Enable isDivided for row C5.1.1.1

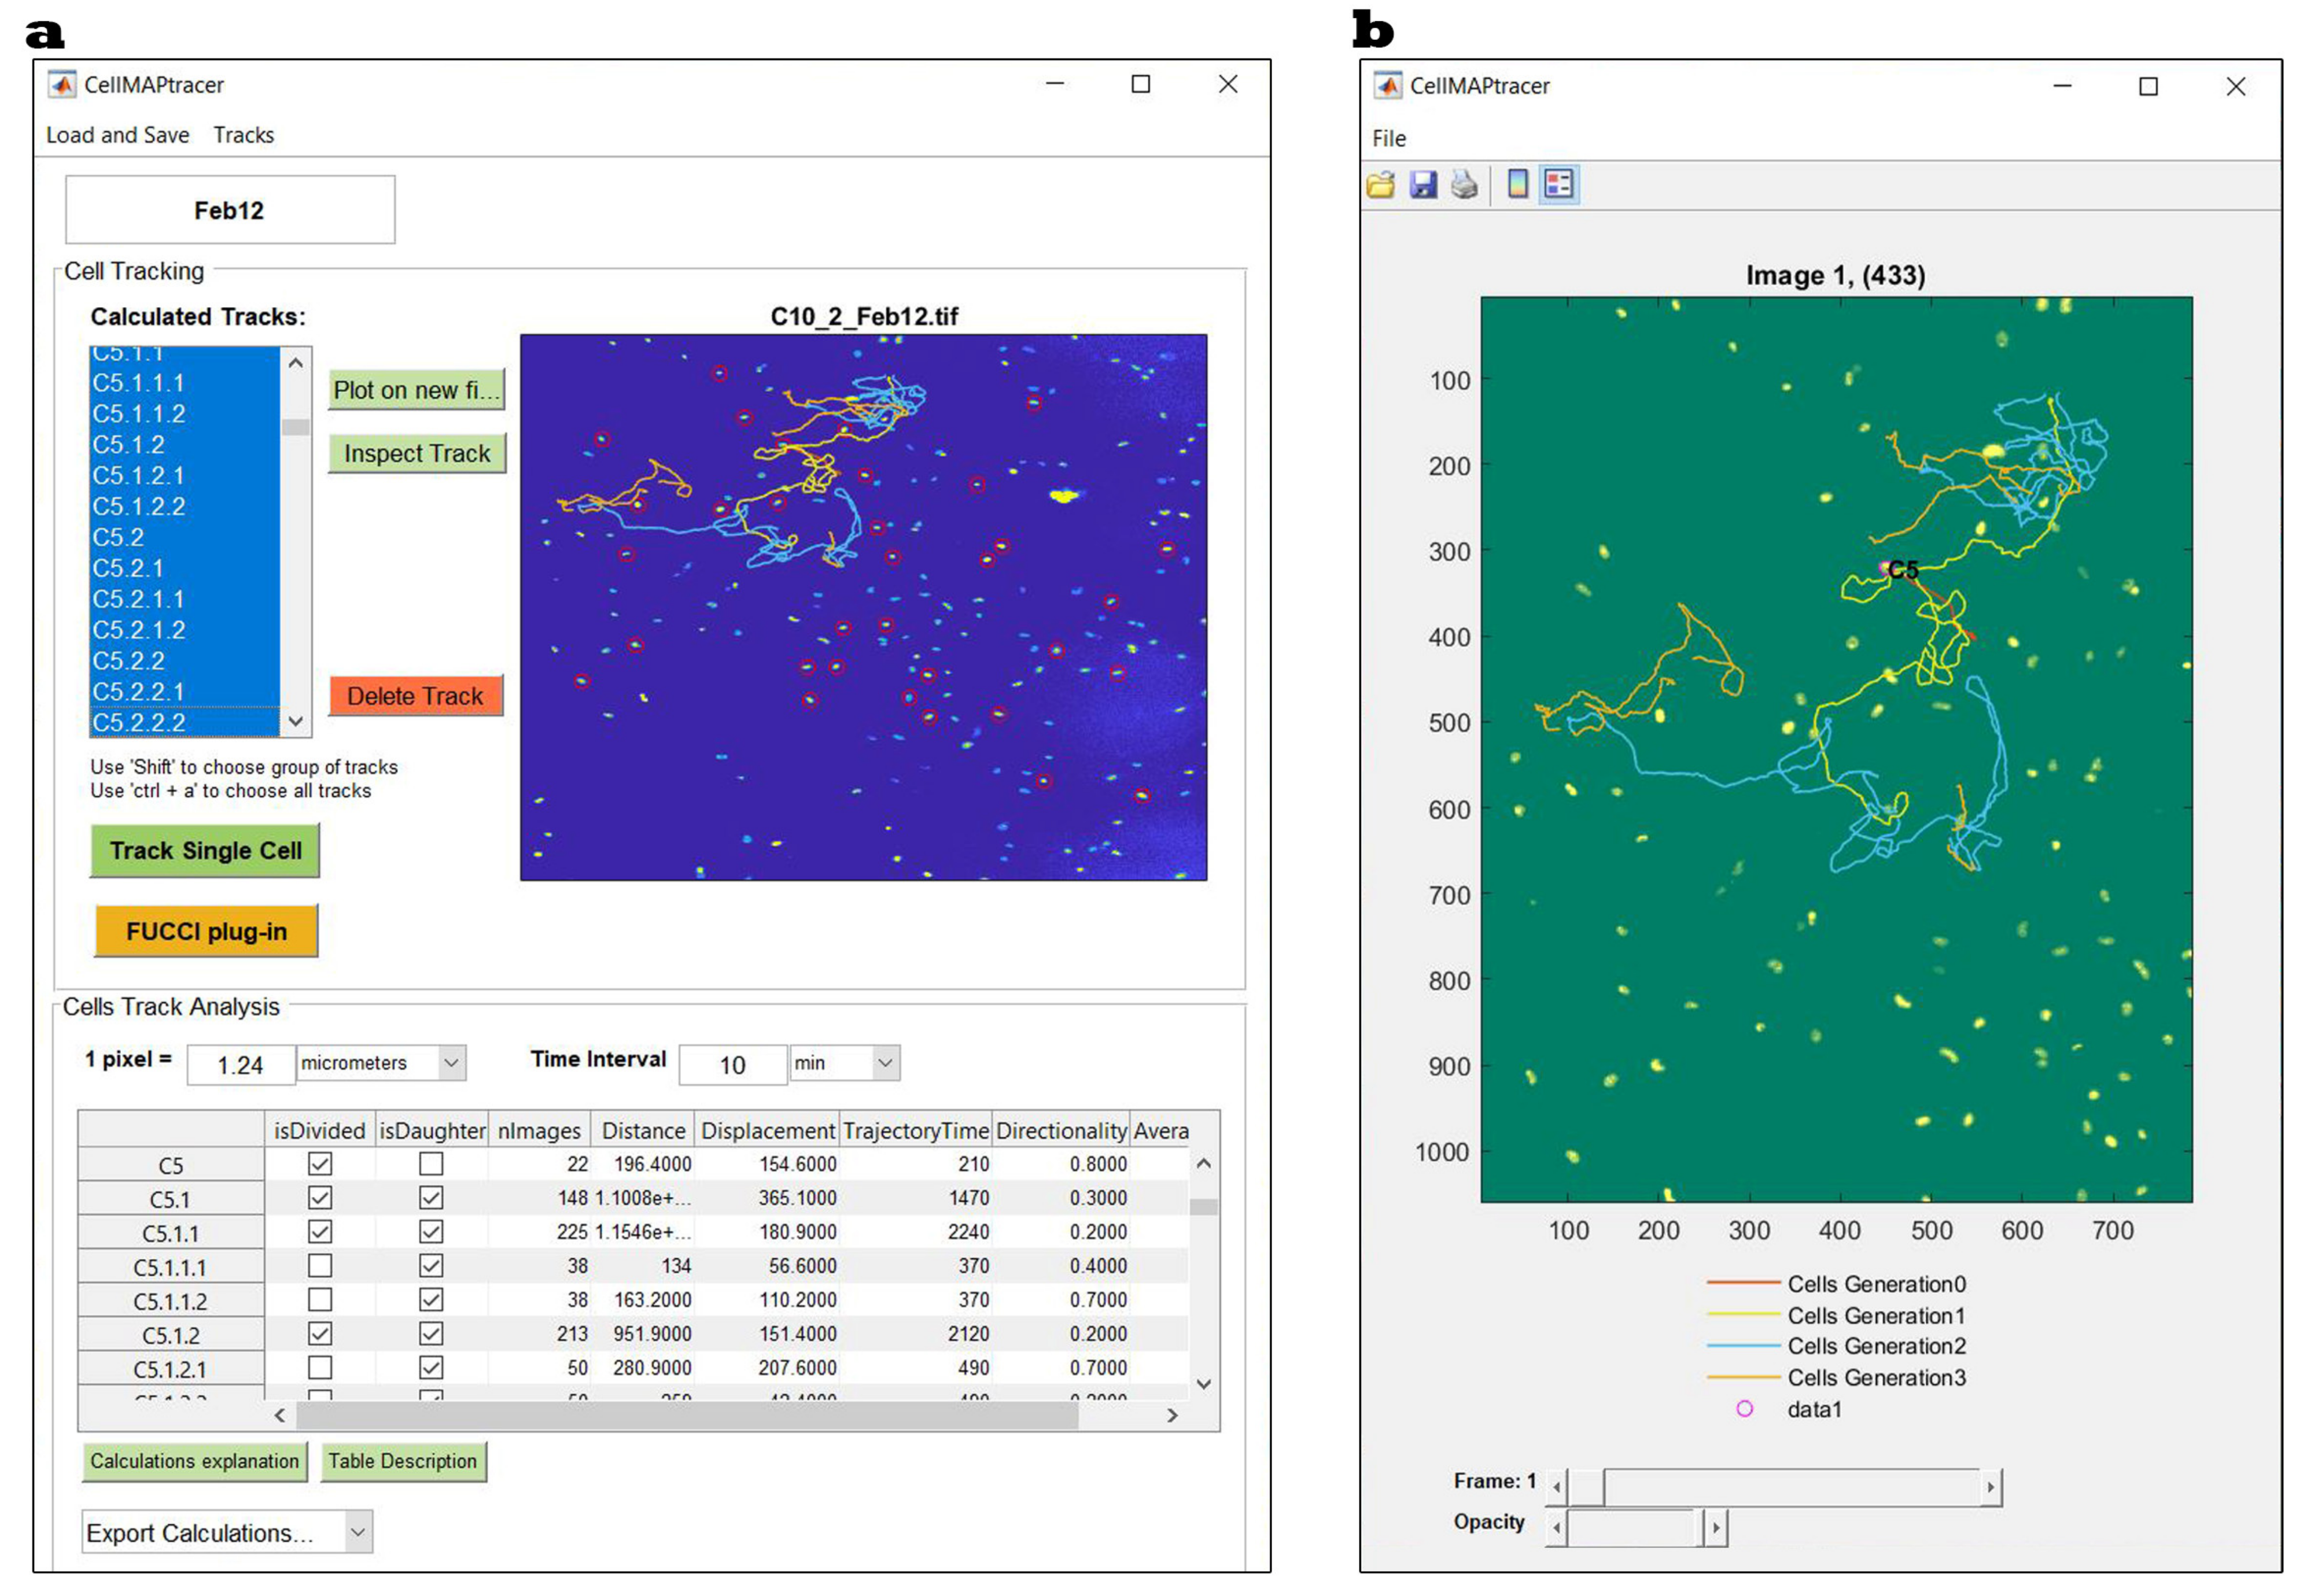point(320,1266)
